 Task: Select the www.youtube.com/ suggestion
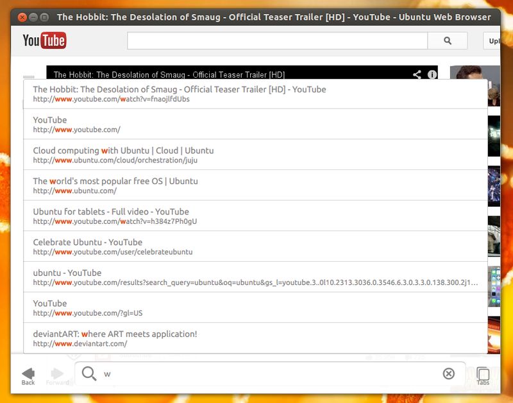click(x=255, y=124)
